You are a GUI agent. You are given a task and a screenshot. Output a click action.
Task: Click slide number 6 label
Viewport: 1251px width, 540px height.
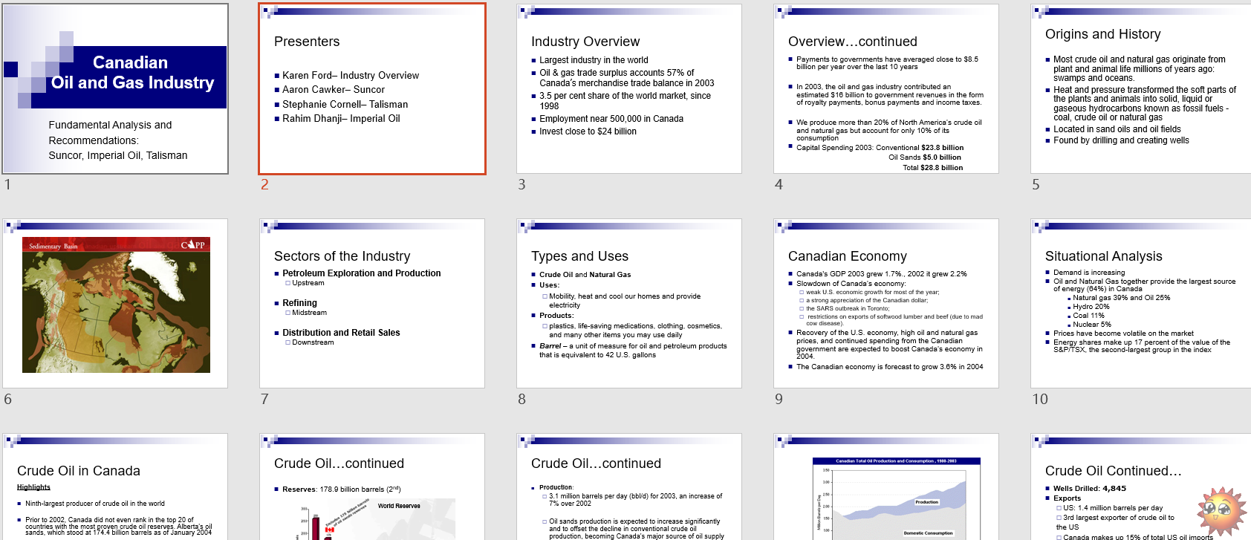tap(7, 399)
